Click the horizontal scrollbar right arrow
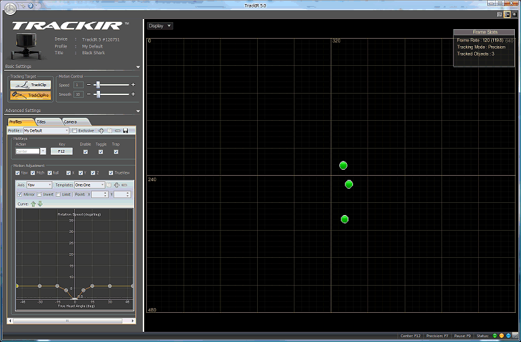 [133, 321]
